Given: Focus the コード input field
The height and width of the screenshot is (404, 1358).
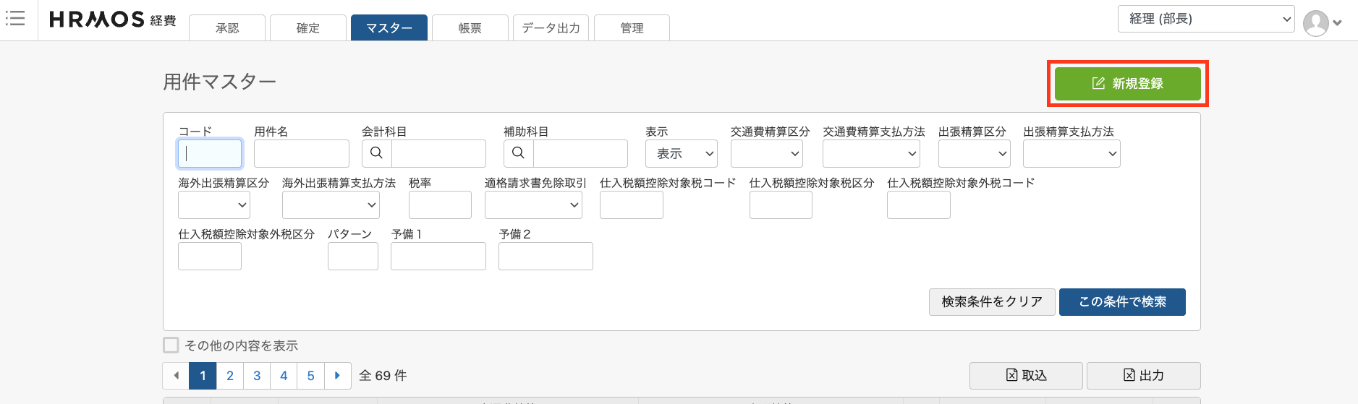Looking at the screenshot, I should [x=210, y=153].
